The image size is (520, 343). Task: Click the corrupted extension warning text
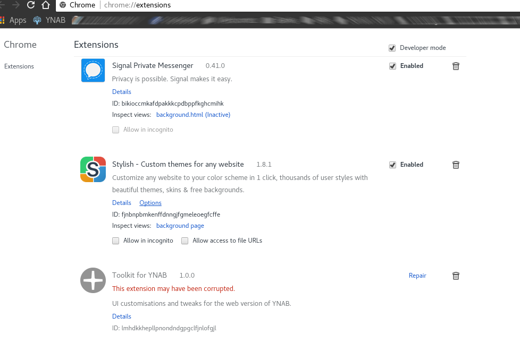(173, 288)
